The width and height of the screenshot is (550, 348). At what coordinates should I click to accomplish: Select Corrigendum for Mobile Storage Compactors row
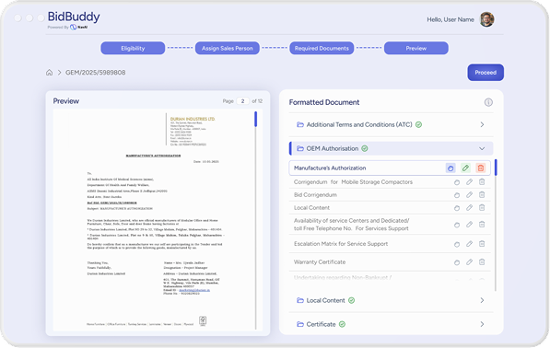[x=390, y=182]
